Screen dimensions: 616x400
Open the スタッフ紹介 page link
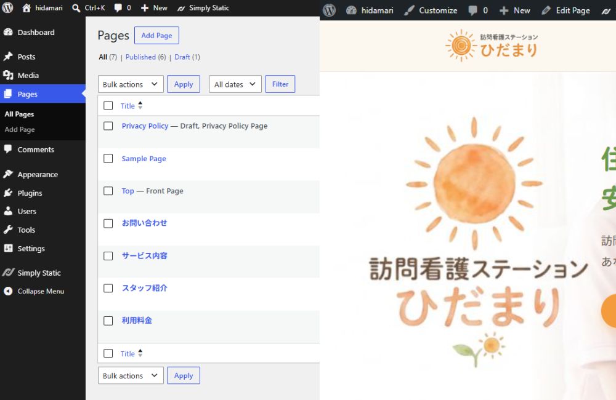tap(144, 288)
